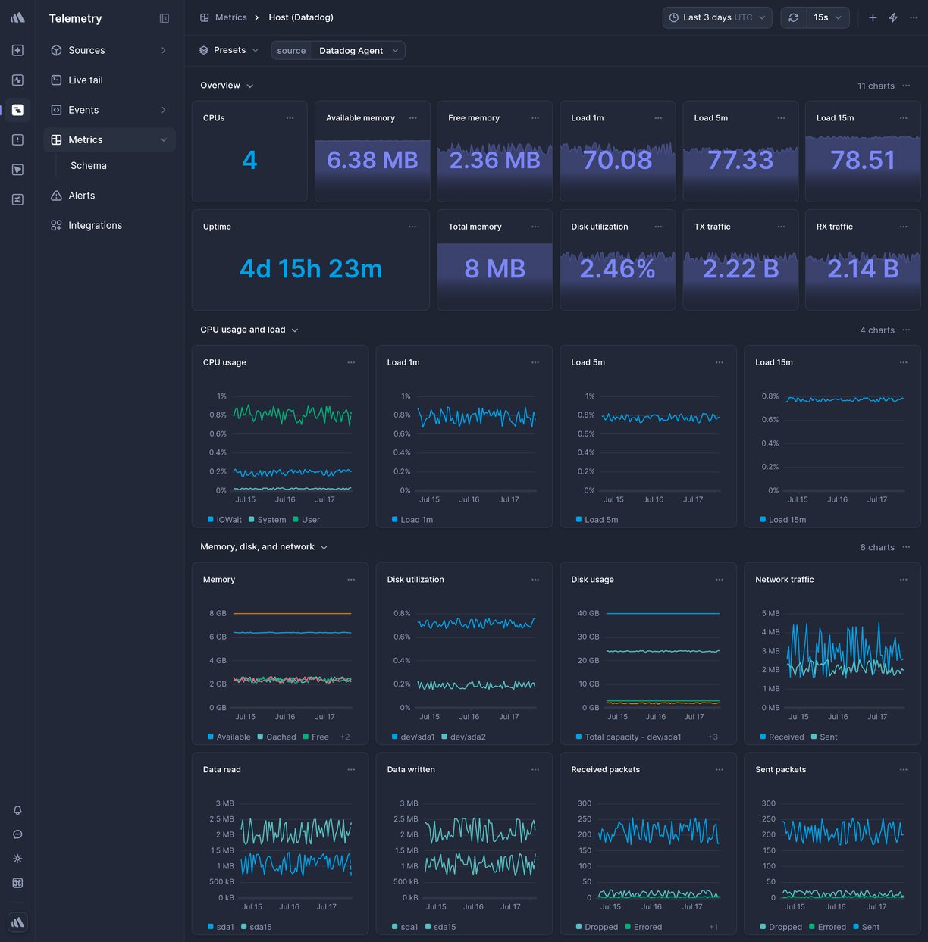The image size is (928, 942).
Task: Open Schema under Metrics
Action: click(x=89, y=165)
